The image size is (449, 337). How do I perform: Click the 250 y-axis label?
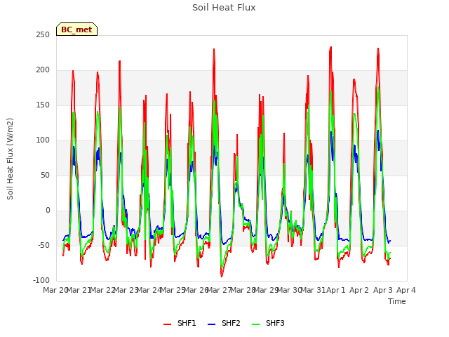point(43,34)
